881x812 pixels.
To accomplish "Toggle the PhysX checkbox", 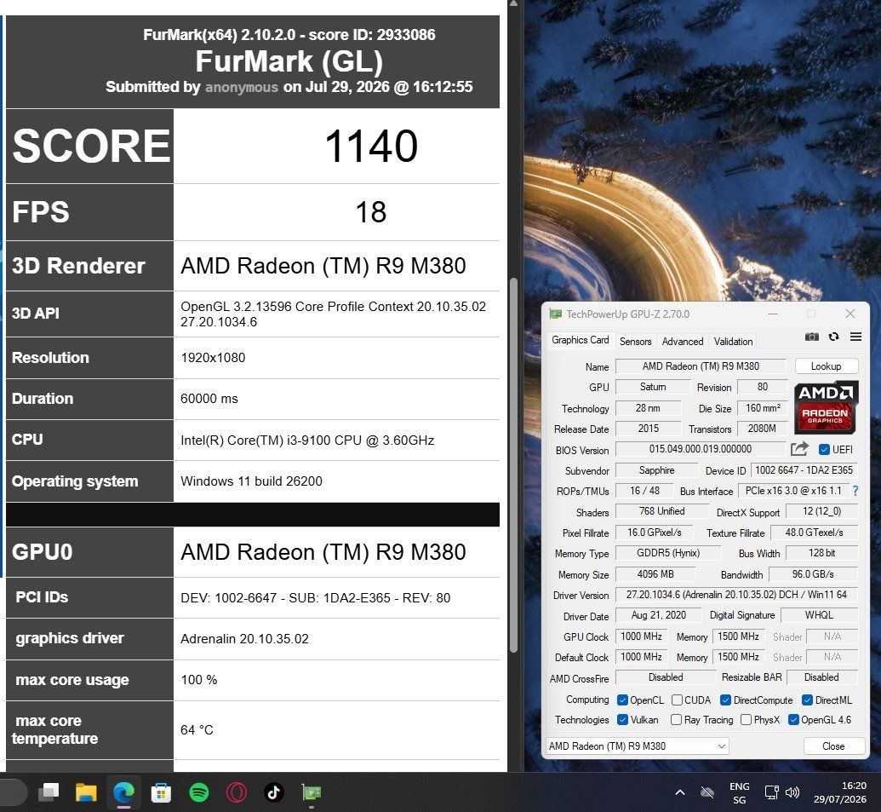I will (x=747, y=720).
